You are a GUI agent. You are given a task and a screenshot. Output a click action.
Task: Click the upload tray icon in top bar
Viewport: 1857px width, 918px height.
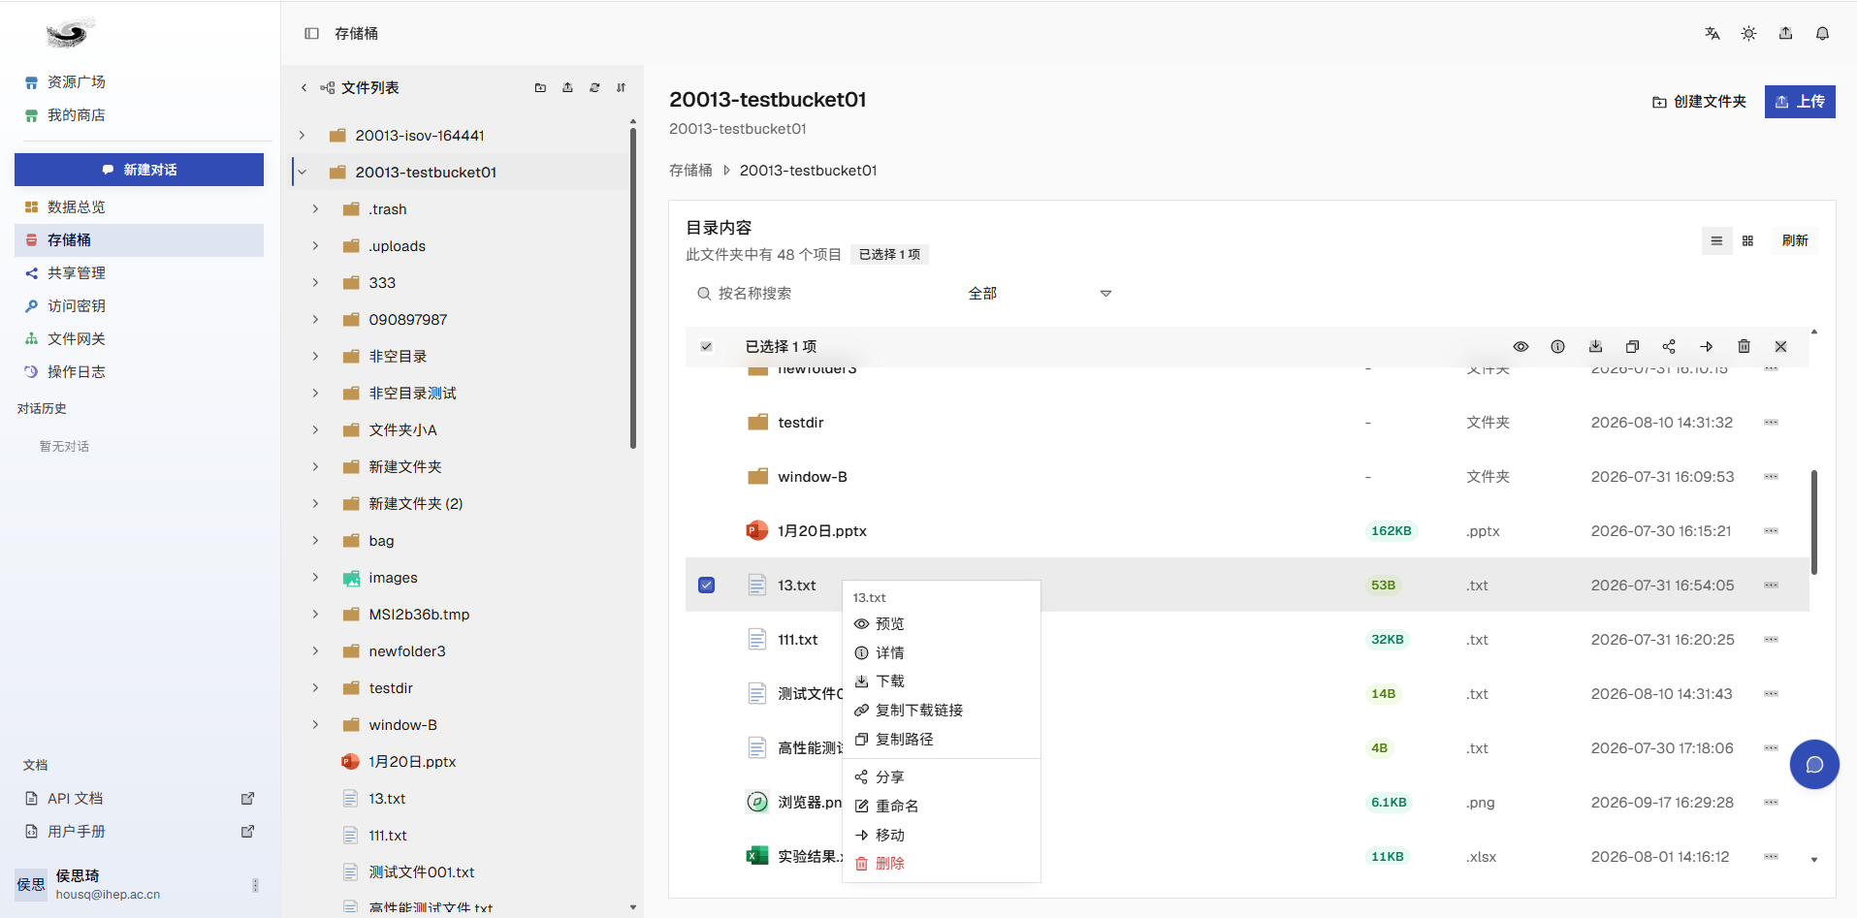click(1785, 33)
